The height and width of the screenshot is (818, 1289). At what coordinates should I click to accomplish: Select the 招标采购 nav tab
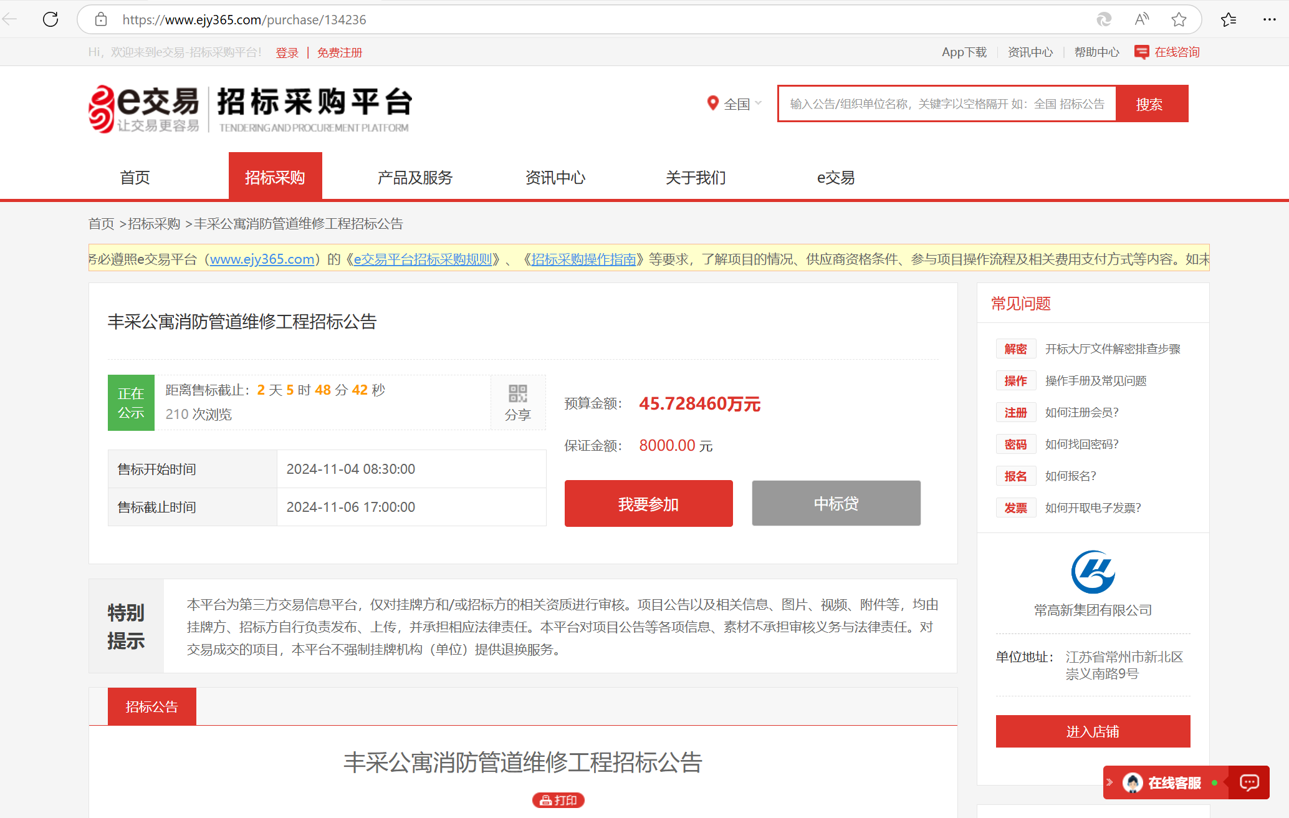tap(275, 177)
